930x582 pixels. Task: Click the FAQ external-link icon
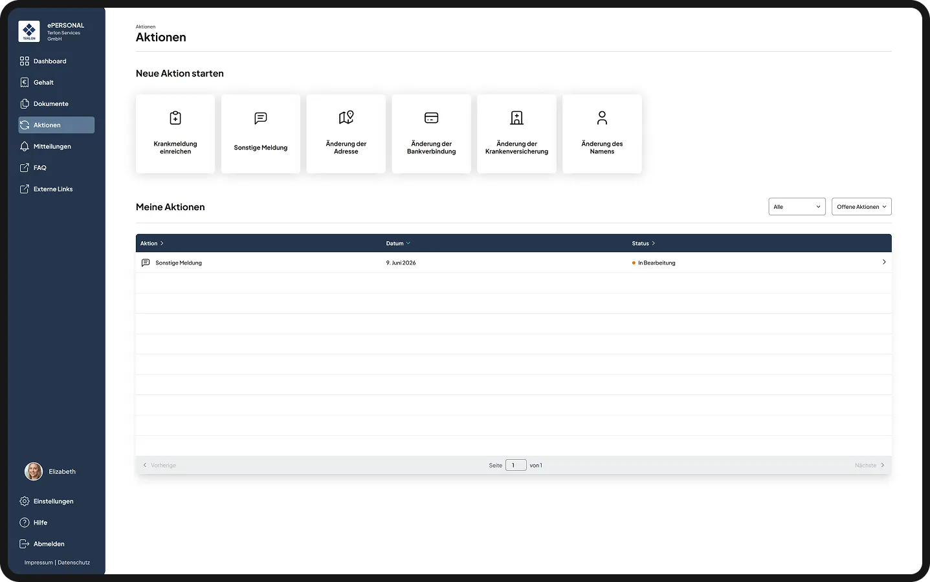25,167
